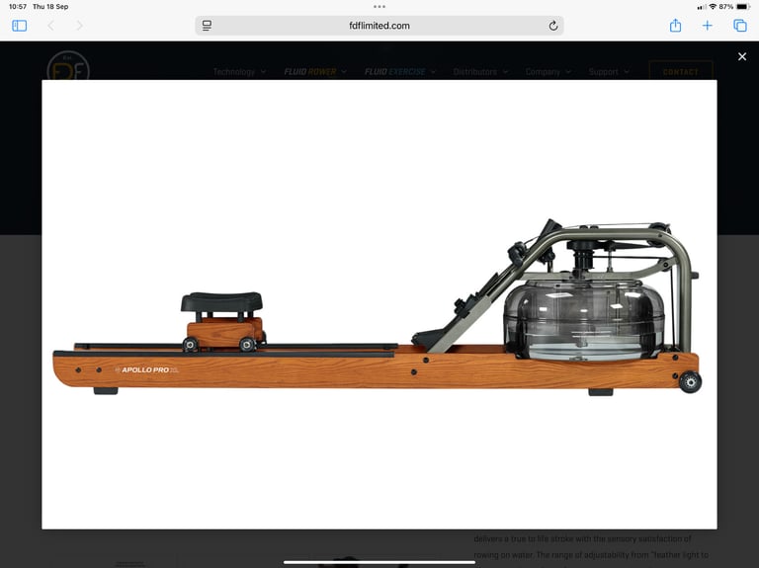This screenshot has height=568, width=759.
Task: Expand the Distributors menu
Action: tap(480, 71)
